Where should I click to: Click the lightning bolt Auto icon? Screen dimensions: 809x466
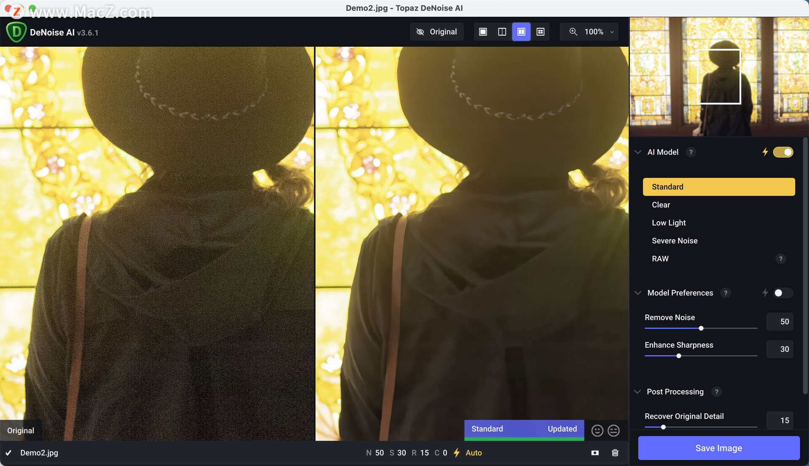(455, 452)
